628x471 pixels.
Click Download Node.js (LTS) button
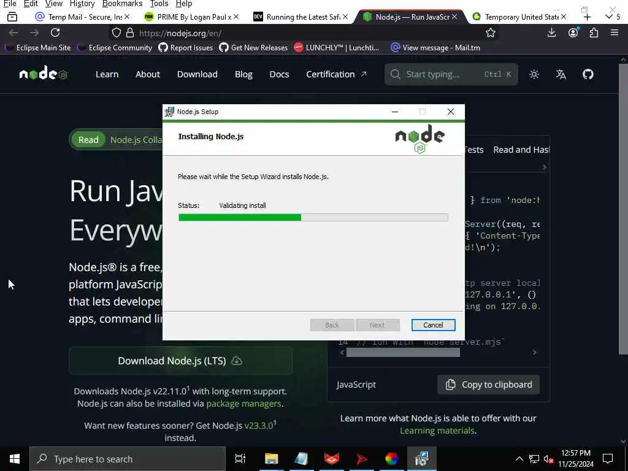tap(180, 361)
